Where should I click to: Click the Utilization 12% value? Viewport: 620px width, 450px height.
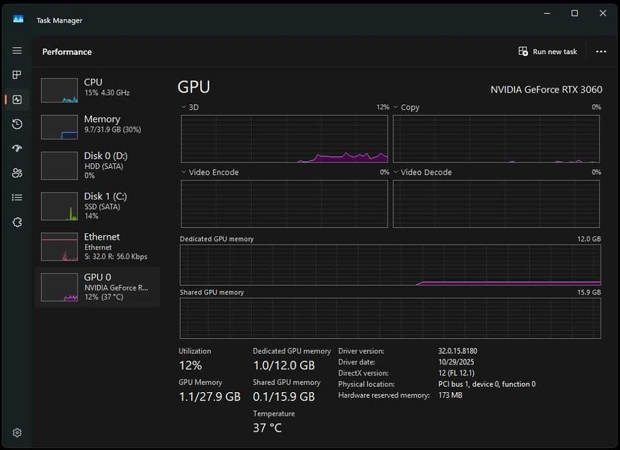point(191,366)
